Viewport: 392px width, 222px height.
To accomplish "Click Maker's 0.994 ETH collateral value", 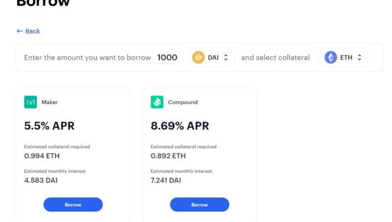I will coord(42,156).
